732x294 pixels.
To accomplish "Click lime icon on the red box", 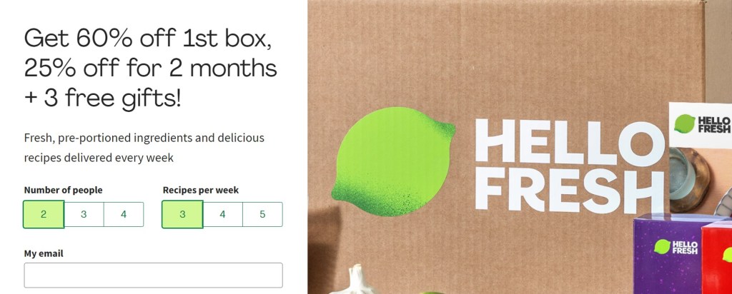I will (727, 255).
